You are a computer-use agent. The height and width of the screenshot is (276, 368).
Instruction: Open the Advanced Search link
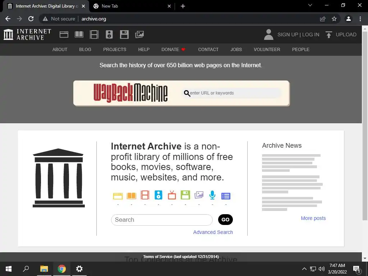tap(213, 232)
